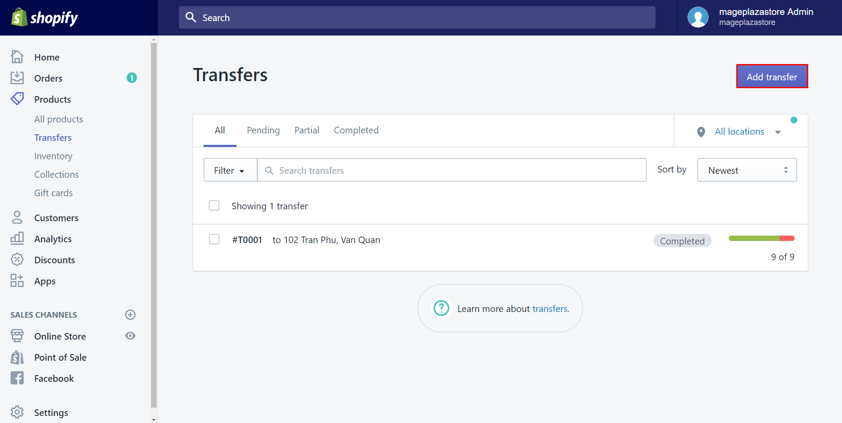Image resolution: width=842 pixels, height=423 pixels.
Task: Open Collections in sidebar
Action: coord(56,174)
